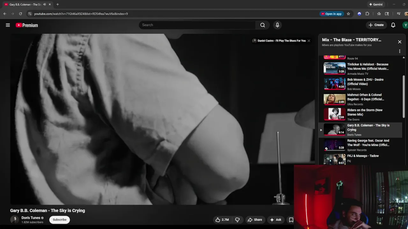Click the Mix - The Blaze playlist title
408x229 pixels.
352,40
